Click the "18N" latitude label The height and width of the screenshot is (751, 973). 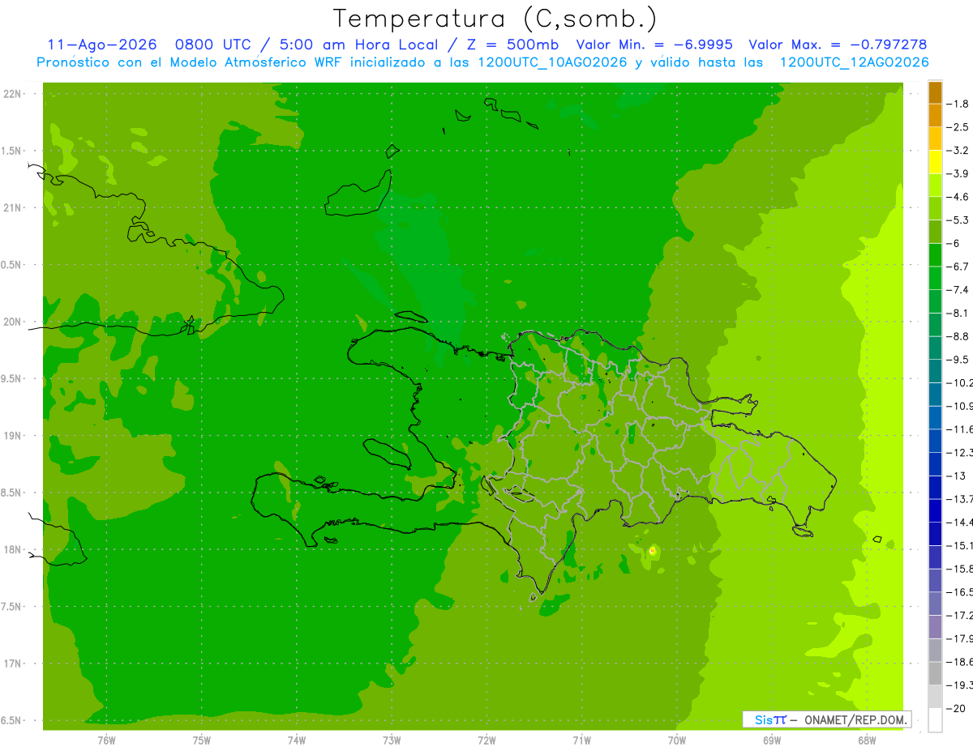click(12, 549)
